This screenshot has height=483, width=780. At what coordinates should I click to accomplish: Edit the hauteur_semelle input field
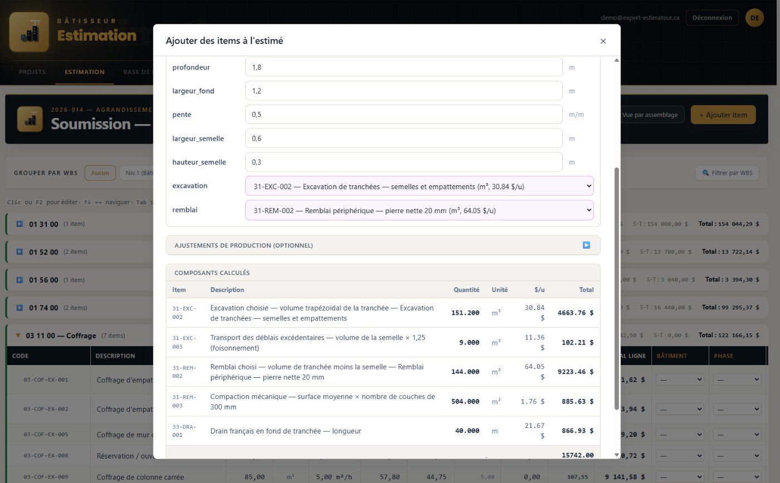pos(404,162)
